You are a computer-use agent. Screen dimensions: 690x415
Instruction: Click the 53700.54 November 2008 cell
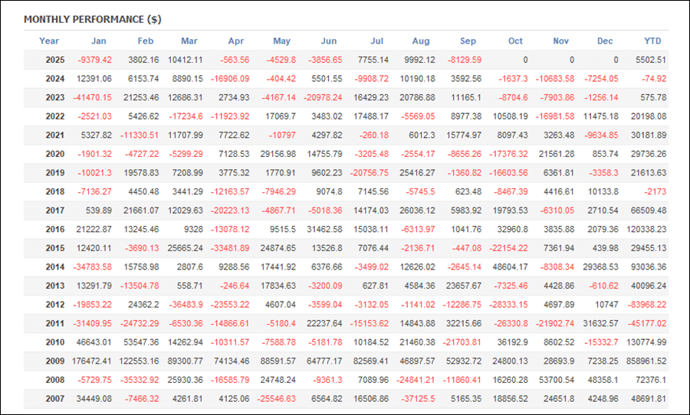tap(555, 380)
